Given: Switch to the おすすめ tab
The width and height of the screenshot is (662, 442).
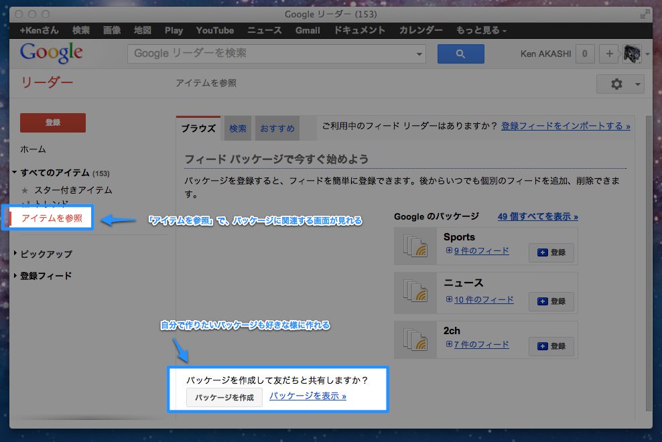Looking at the screenshot, I should point(277,129).
